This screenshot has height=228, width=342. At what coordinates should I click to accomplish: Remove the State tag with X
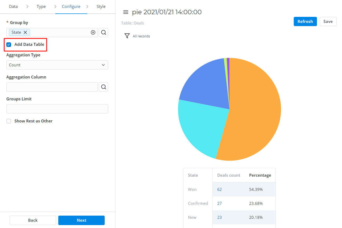click(x=25, y=32)
